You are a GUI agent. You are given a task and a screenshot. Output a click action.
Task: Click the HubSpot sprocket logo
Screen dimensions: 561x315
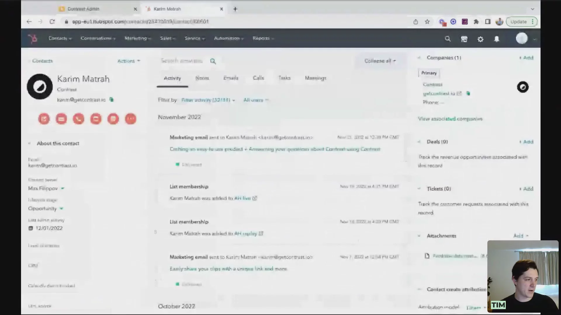33,38
